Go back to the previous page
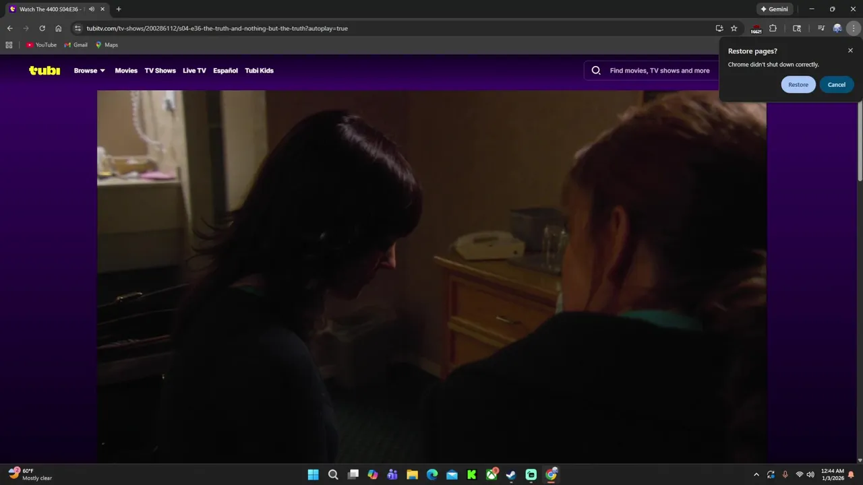Screen dimensions: 863x485 (9, 28)
